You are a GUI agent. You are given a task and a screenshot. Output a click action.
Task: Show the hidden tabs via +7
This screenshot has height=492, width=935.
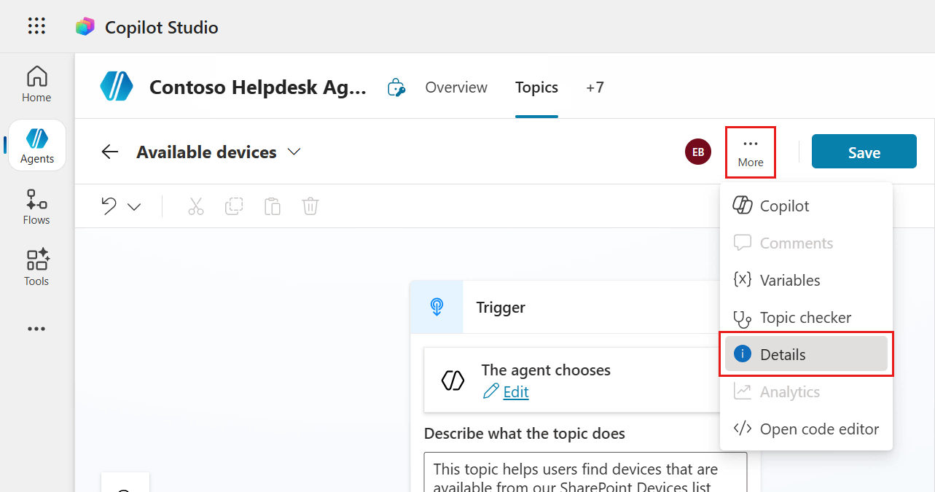(595, 87)
